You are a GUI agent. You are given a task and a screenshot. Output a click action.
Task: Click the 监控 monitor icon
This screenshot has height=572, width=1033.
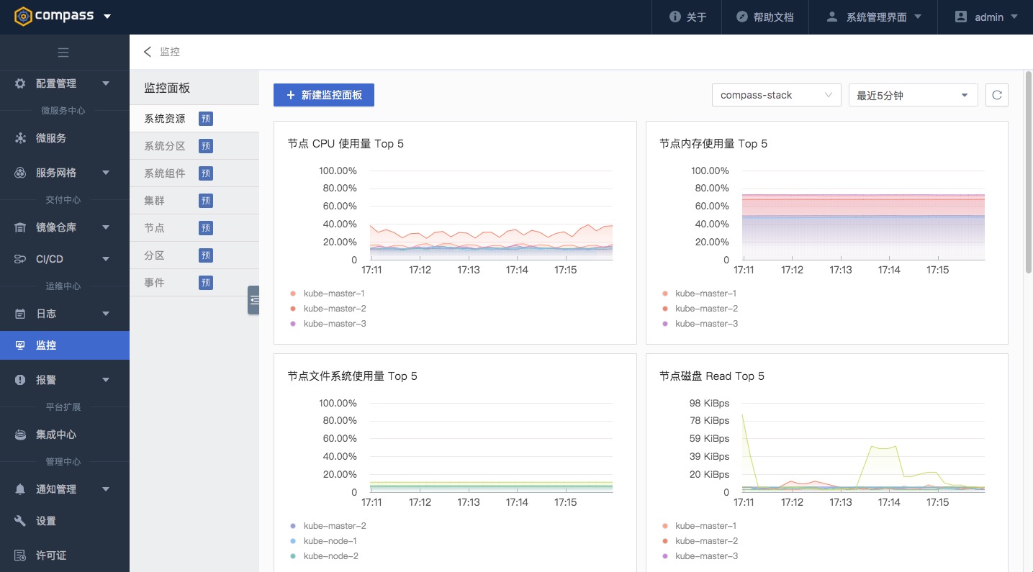point(20,345)
